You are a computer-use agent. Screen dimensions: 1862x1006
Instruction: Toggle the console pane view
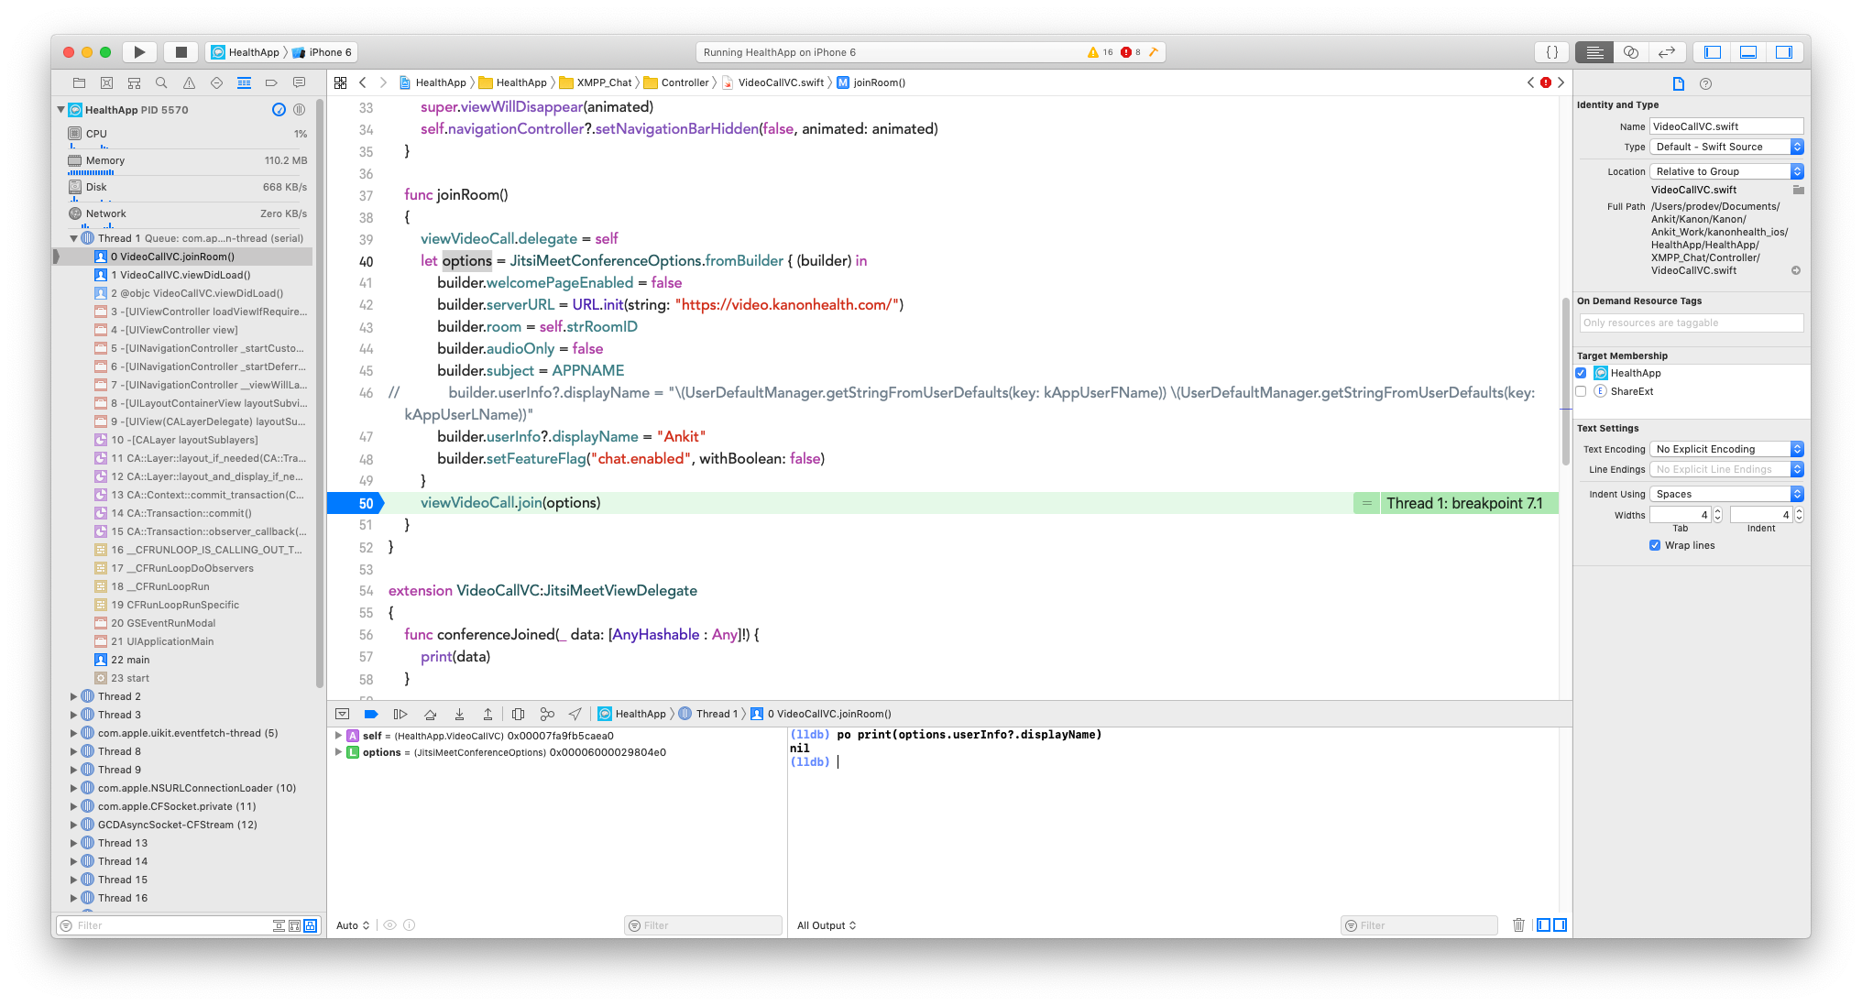[x=1560, y=925]
